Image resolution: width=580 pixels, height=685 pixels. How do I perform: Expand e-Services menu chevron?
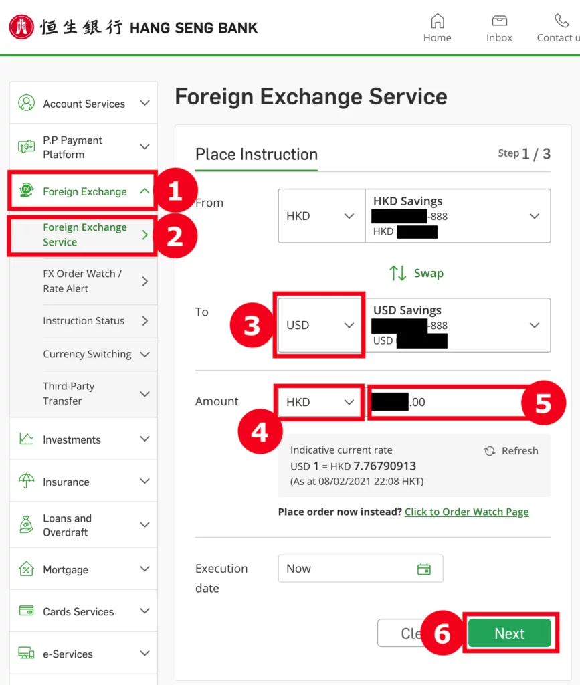[x=144, y=653]
